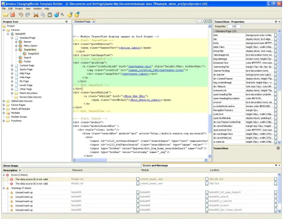Click the box beside div.banner property value
This screenshot has height=219, width=283.
coord(276,74)
